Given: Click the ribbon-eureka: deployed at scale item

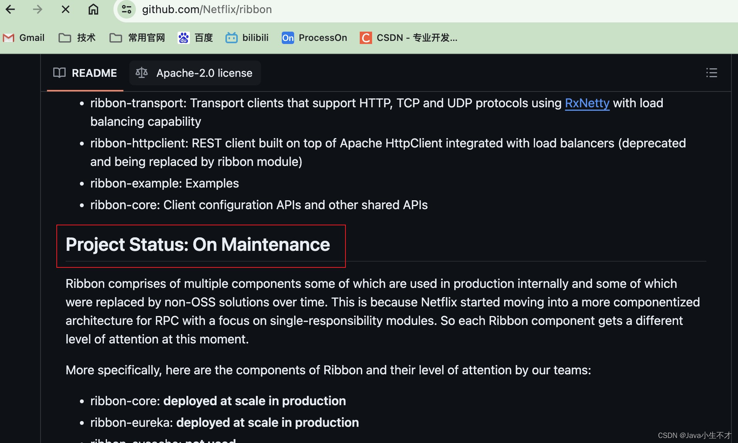Looking at the screenshot, I should [225, 423].
